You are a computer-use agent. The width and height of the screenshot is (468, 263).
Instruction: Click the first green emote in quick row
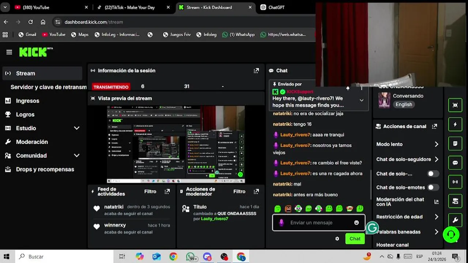tap(278, 209)
